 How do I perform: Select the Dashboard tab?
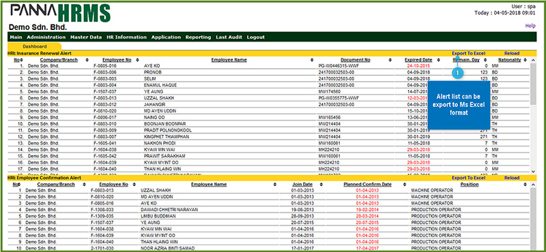tap(35, 46)
